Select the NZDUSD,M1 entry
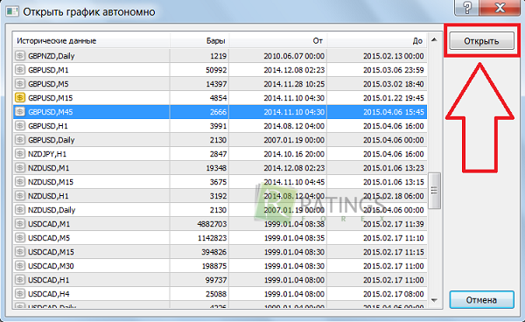525x322 pixels. click(220, 168)
